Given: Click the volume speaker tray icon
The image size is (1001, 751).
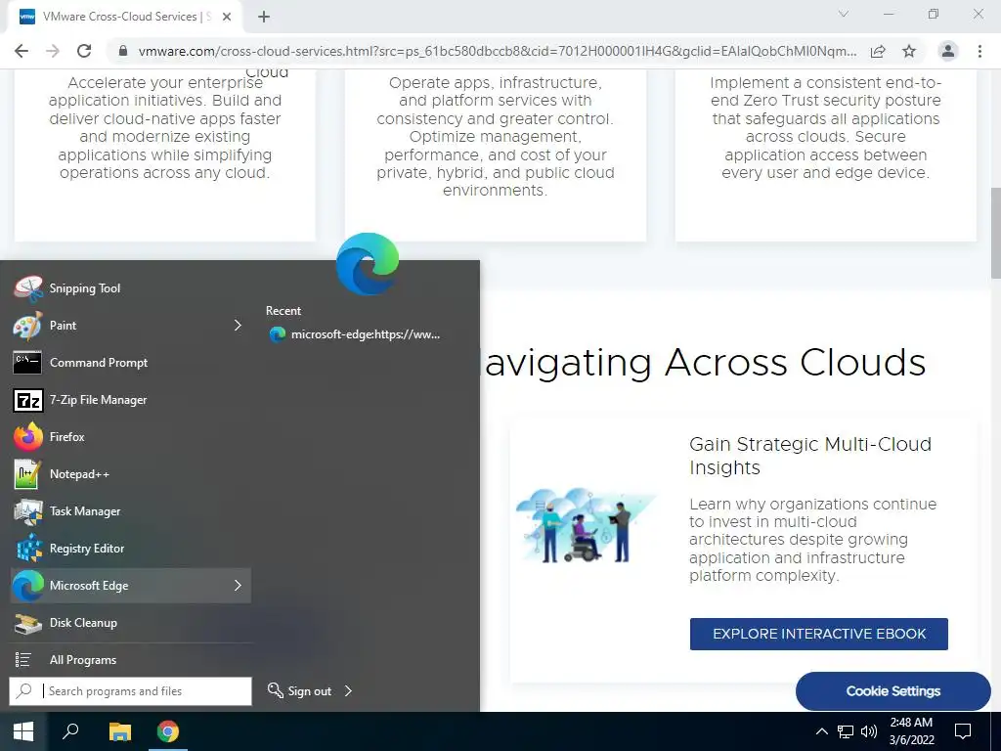Looking at the screenshot, I should click(868, 731).
